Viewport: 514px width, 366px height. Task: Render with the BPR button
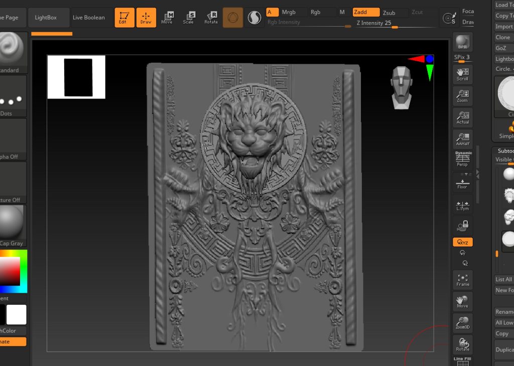(x=462, y=42)
